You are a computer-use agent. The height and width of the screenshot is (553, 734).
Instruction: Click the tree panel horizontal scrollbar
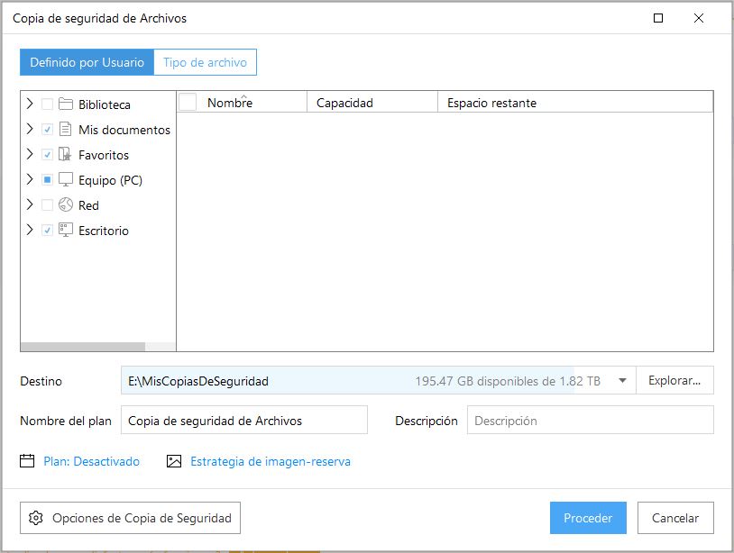pyautogui.click(x=82, y=347)
